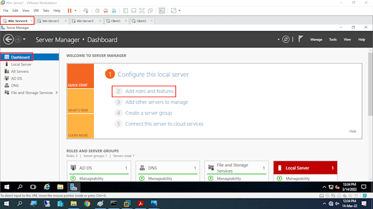The image size is (373, 209).
Task: Select the What's New tile
Action: point(81,101)
